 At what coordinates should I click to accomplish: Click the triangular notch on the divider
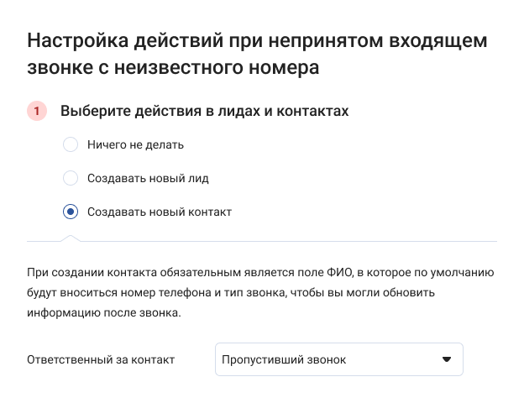pyautogui.click(x=71, y=238)
